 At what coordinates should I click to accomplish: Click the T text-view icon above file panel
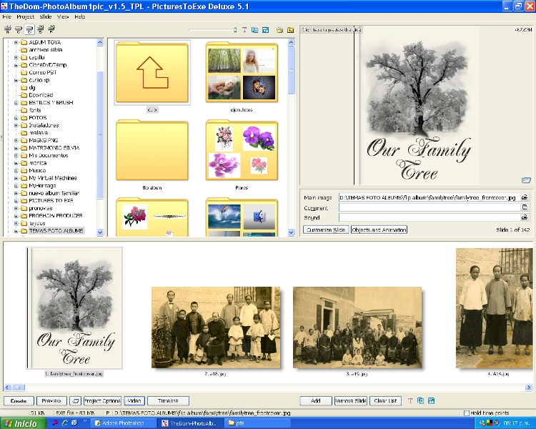click(x=244, y=30)
